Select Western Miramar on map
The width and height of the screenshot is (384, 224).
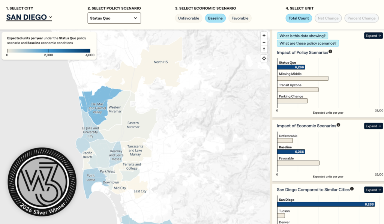[x=115, y=109]
